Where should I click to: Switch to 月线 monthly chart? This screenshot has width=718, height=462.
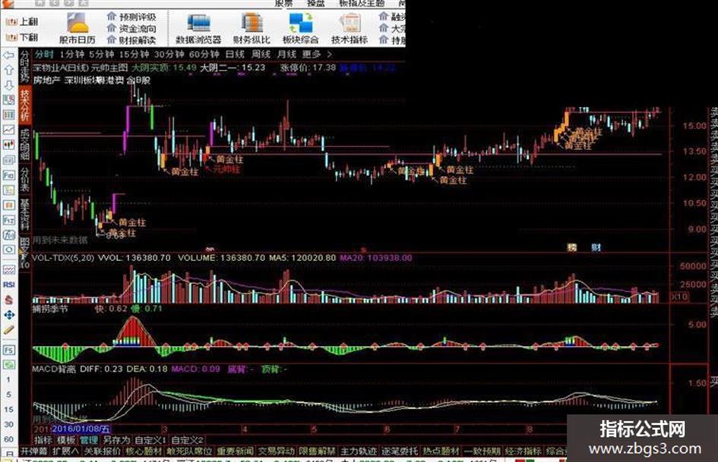point(286,55)
